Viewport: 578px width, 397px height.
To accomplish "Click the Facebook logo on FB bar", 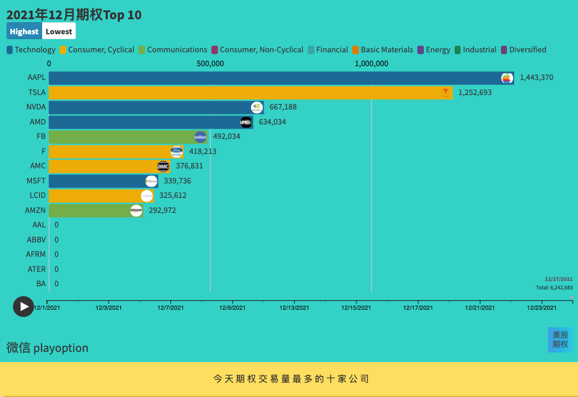I will coord(200,137).
